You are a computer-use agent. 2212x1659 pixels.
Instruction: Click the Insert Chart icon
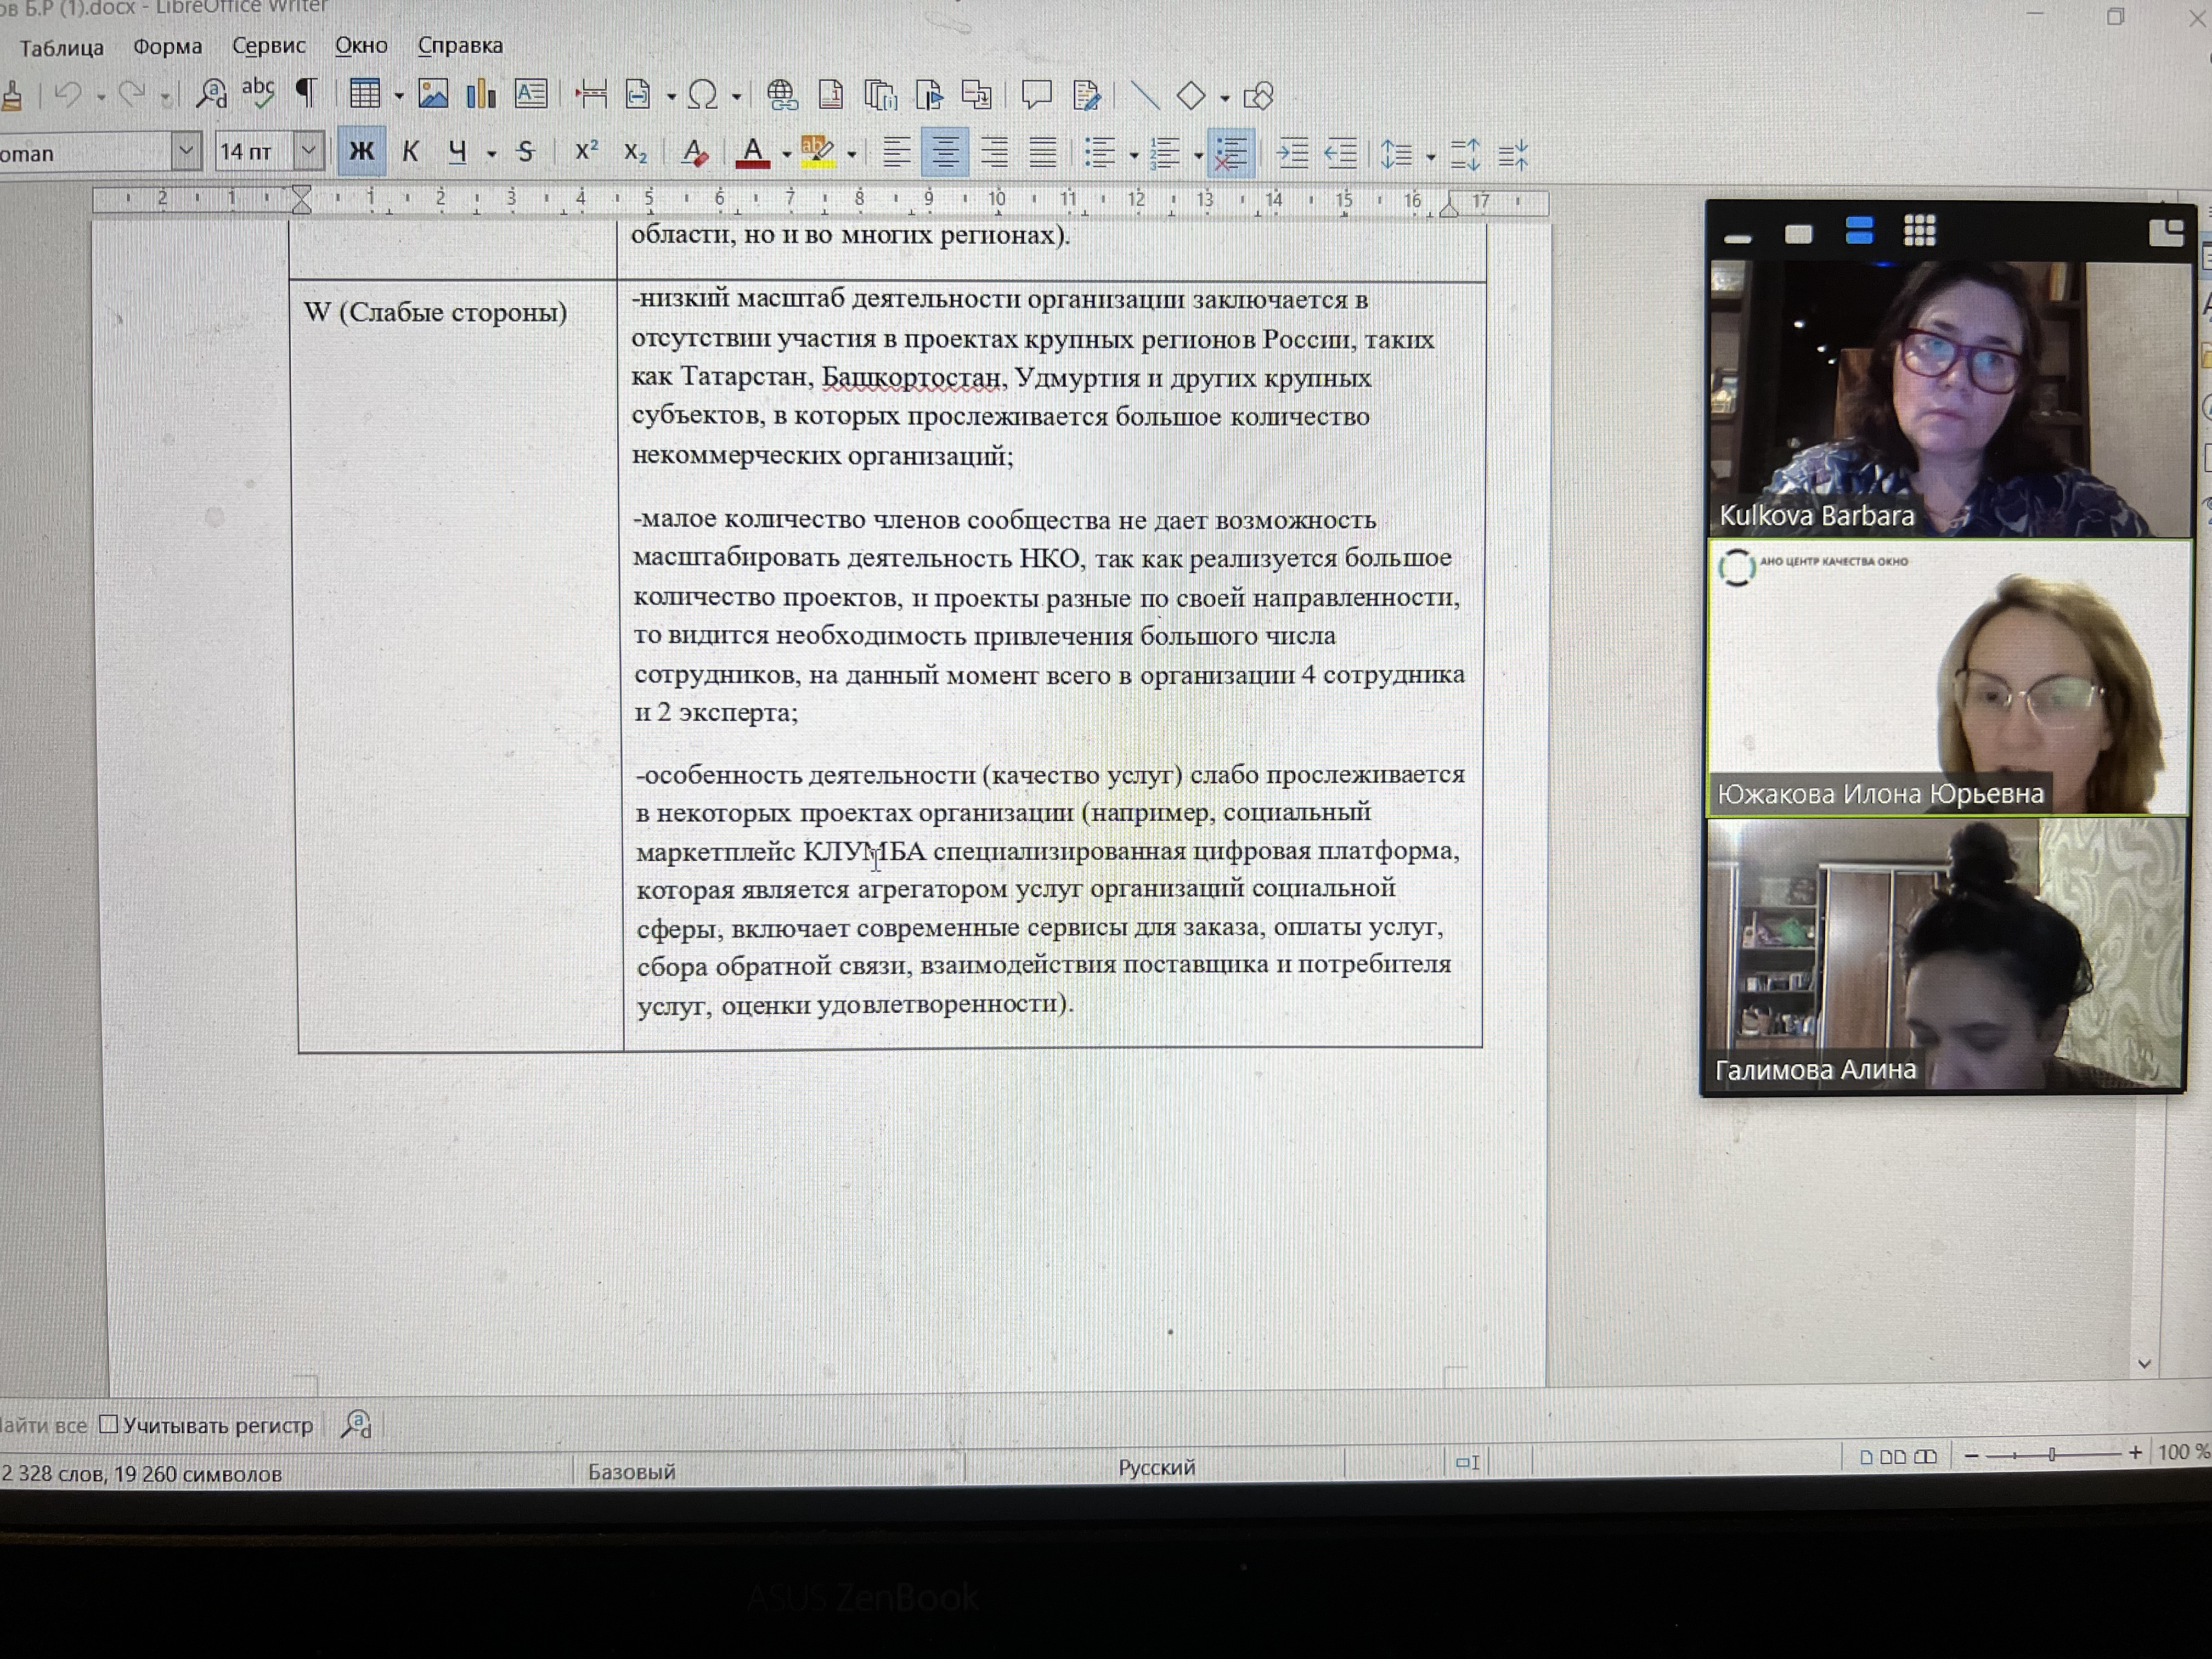(x=481, y=95)
